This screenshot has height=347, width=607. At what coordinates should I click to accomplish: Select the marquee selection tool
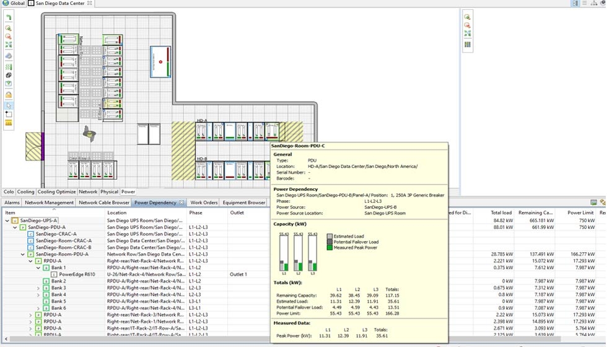[x=9, y=114]
